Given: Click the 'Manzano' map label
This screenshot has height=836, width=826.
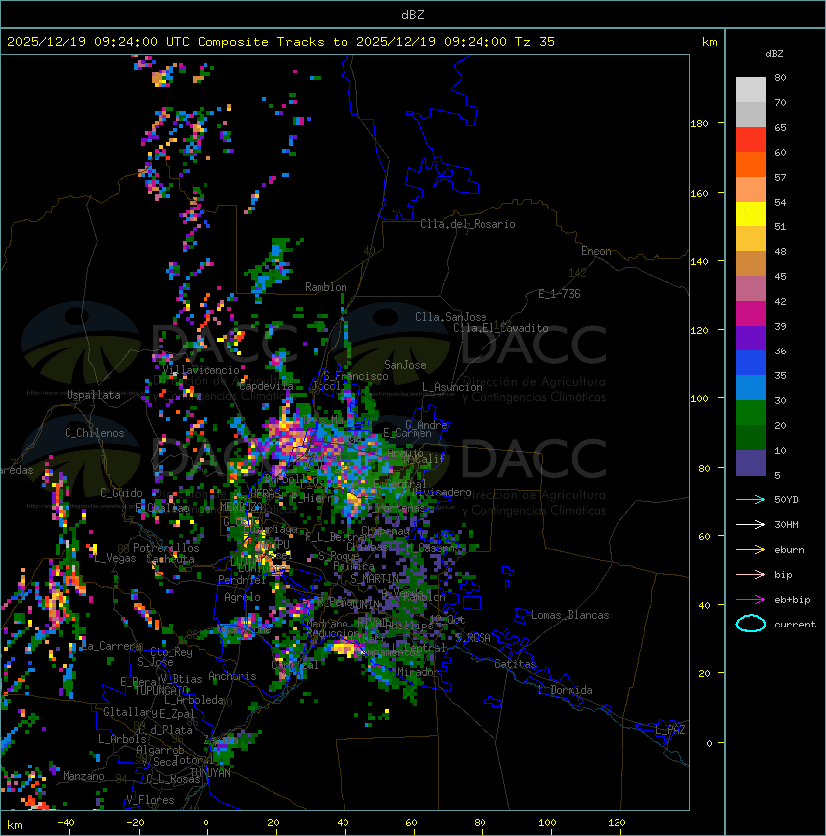Looking at the screenshot, I should 83,776.
